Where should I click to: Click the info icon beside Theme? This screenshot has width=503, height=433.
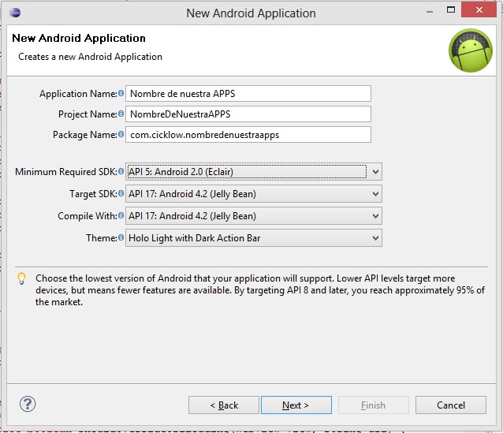click(x=121, y=237)
